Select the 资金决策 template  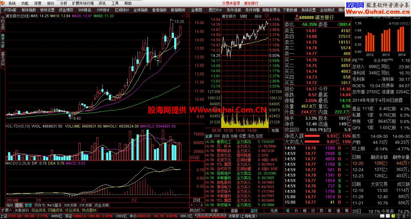102,205
